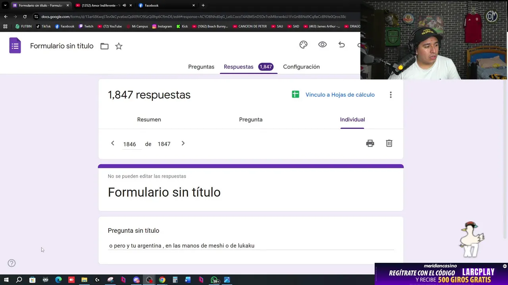Open Microsoft Edge from the taskbar
This screenshot has width=508, height=285.
pyautogui.click(x=58, y=280)
